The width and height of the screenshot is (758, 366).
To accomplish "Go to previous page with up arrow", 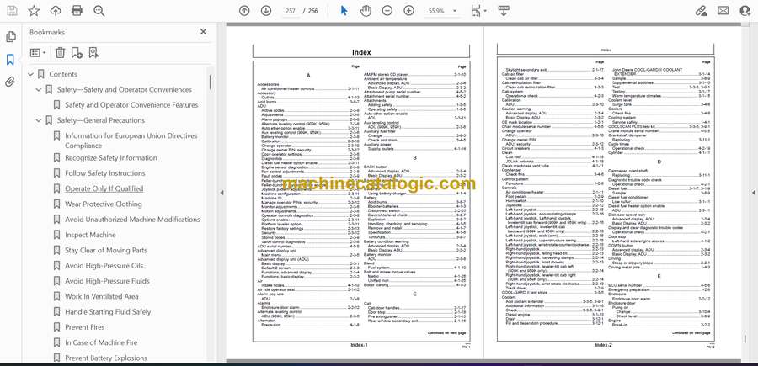I will pos(244,11).
